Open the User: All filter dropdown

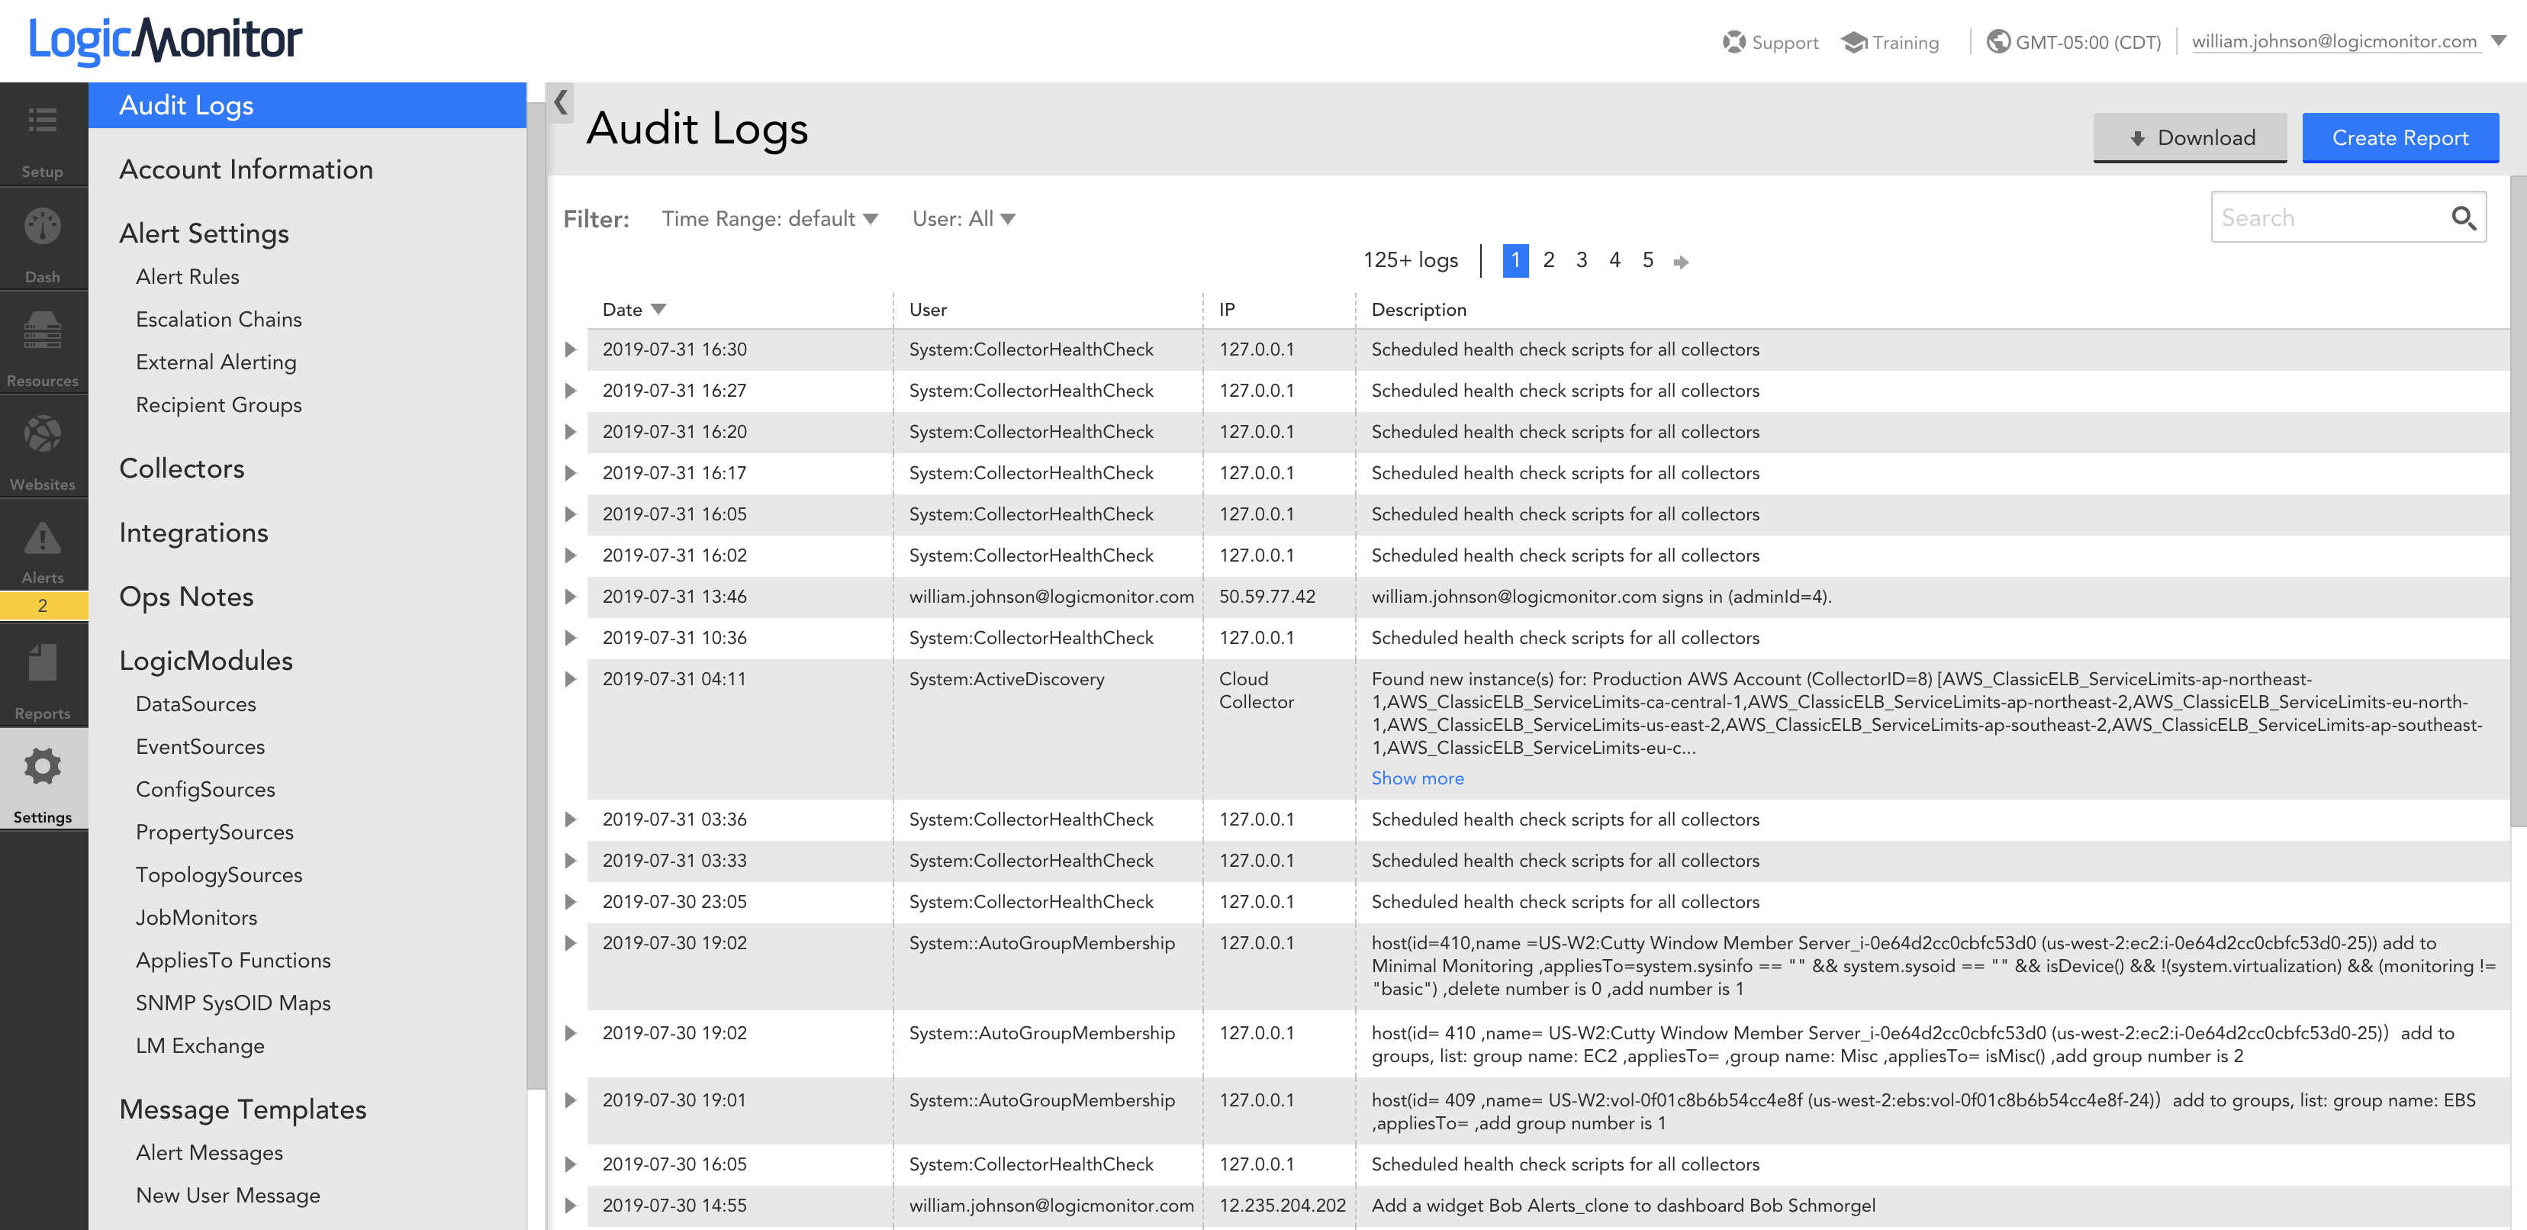click(964, 219)
